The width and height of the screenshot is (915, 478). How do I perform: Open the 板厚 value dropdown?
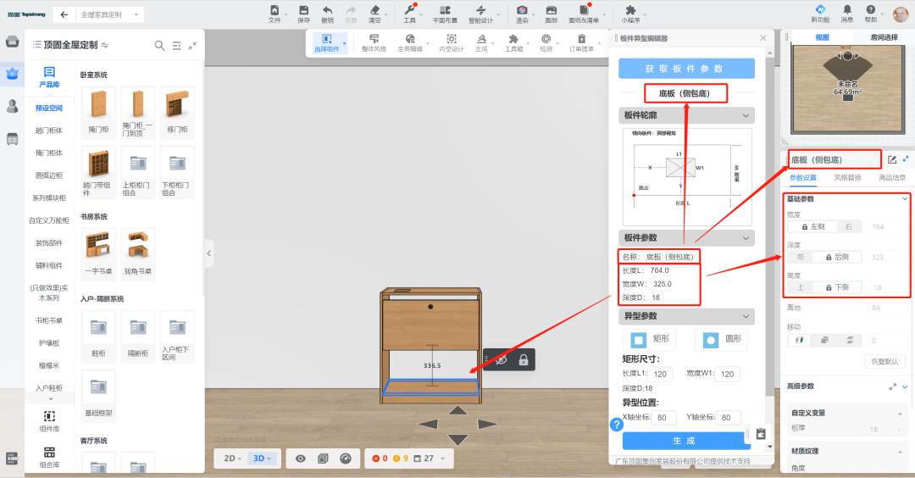click(x=884, y=429)
